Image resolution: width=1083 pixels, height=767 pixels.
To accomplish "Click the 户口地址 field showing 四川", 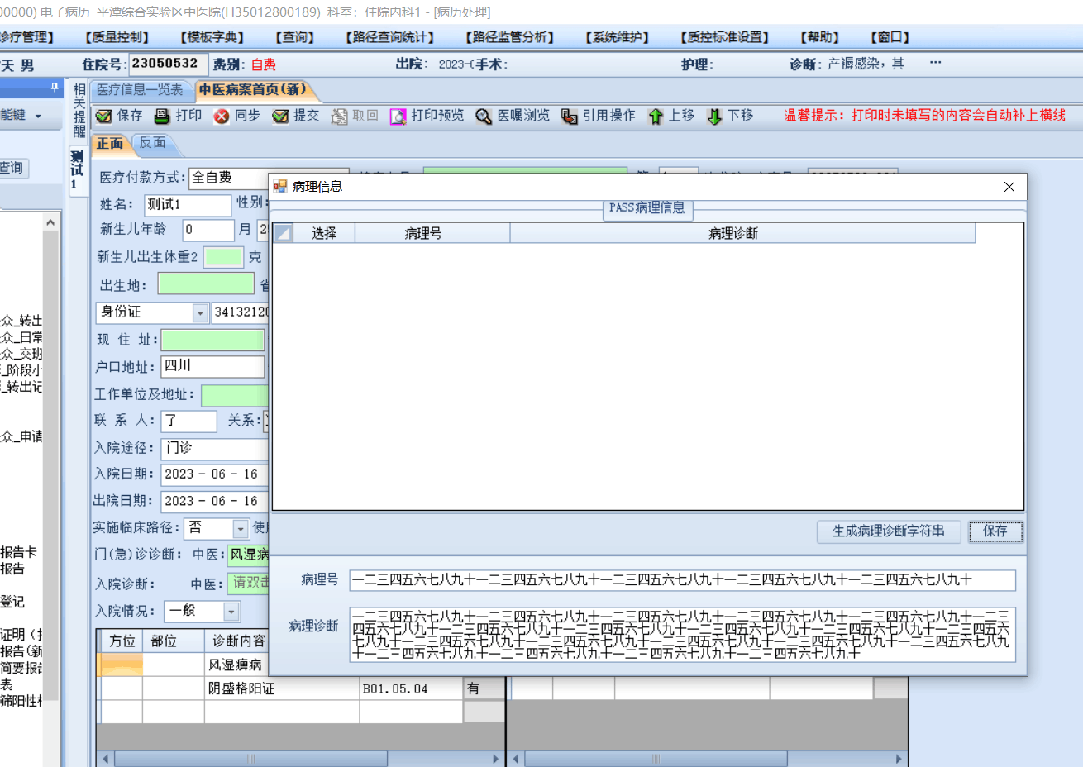I will [x=213, y=366].
